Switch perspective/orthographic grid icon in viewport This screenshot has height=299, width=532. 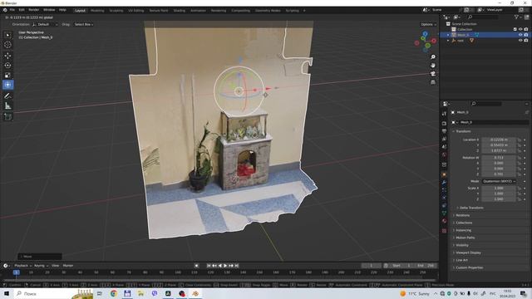pyautogui.click(x=433, y=82)
